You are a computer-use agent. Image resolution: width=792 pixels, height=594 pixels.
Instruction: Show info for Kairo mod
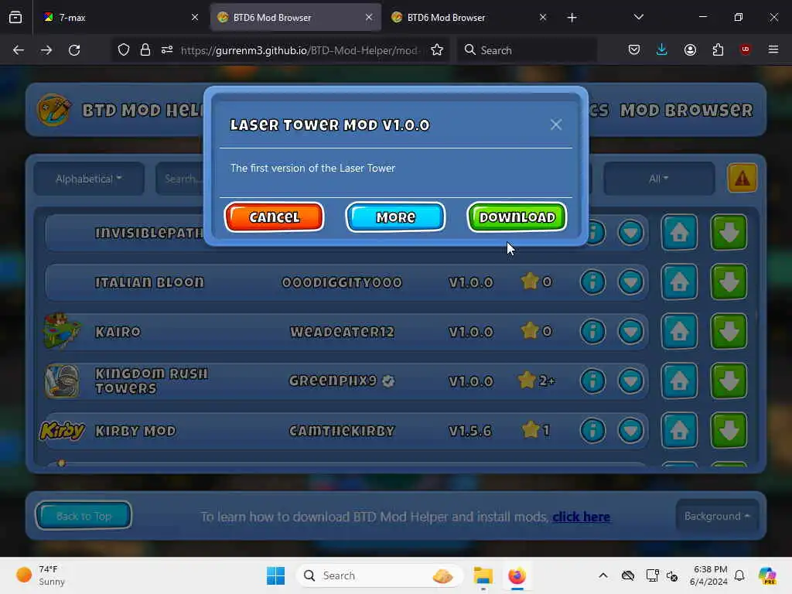592,331
